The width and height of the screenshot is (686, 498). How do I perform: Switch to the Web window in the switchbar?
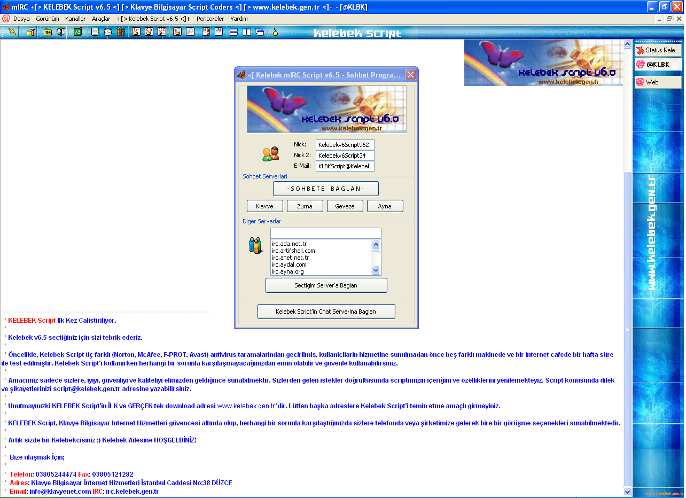coord(658,82)
